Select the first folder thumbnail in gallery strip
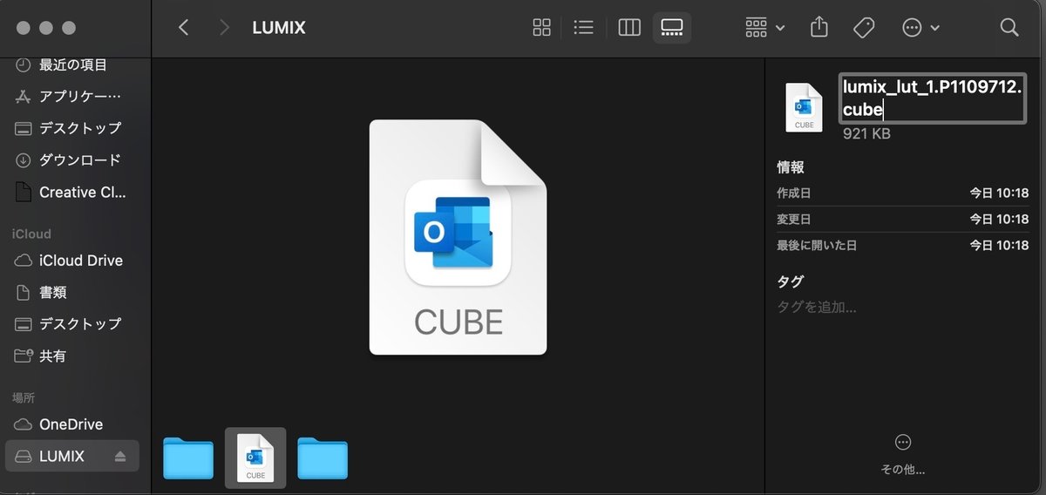This screenshot has height=495, width=1046. pyautogui.click(x=188, y=458)
